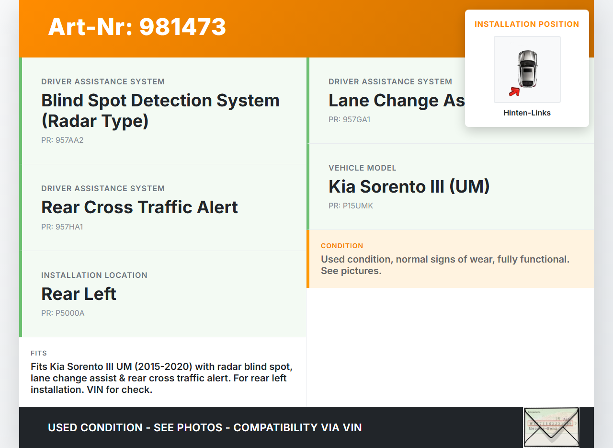The height and width of the screenshot is (448, 613).
Task: Click the footer banner about VIN compatibility
Action: 204,427
